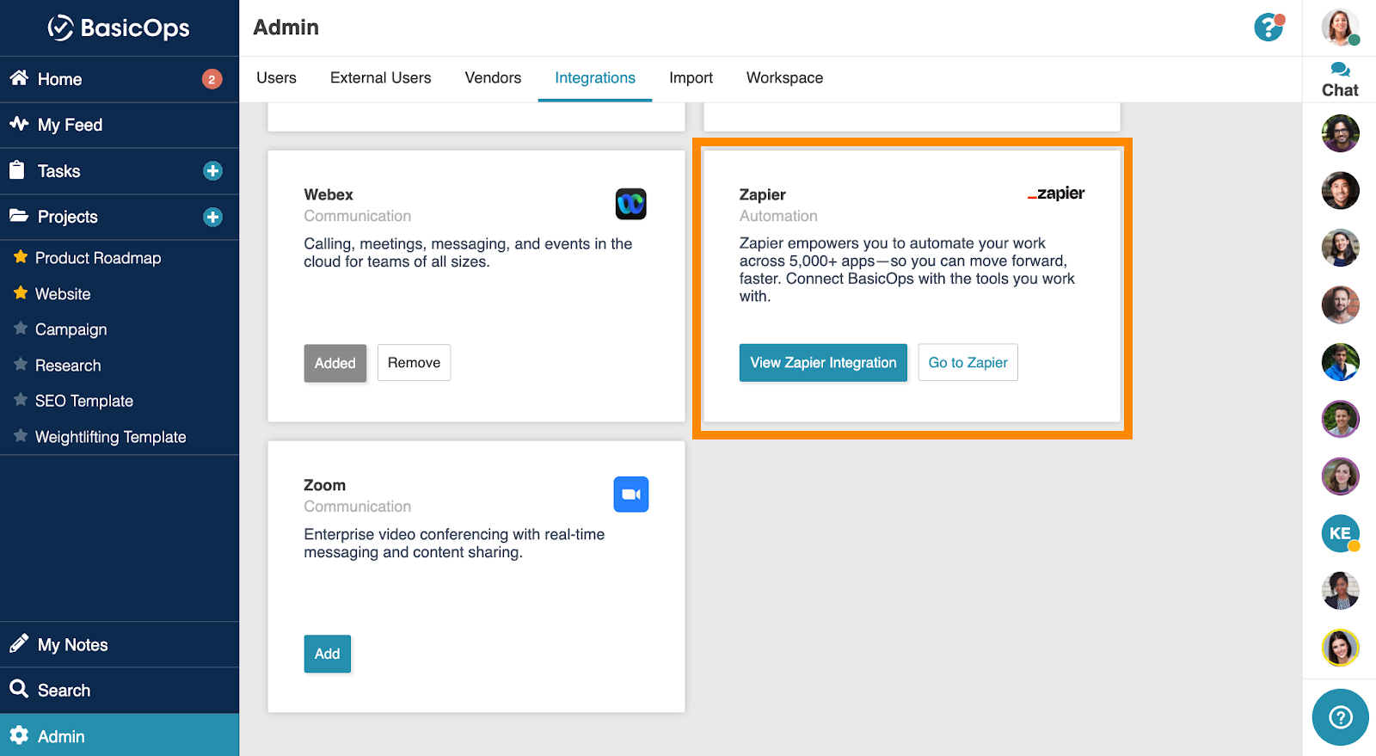Open the Chat panel
This screenshot has width=1376, height=756.
coord(1340,80)
